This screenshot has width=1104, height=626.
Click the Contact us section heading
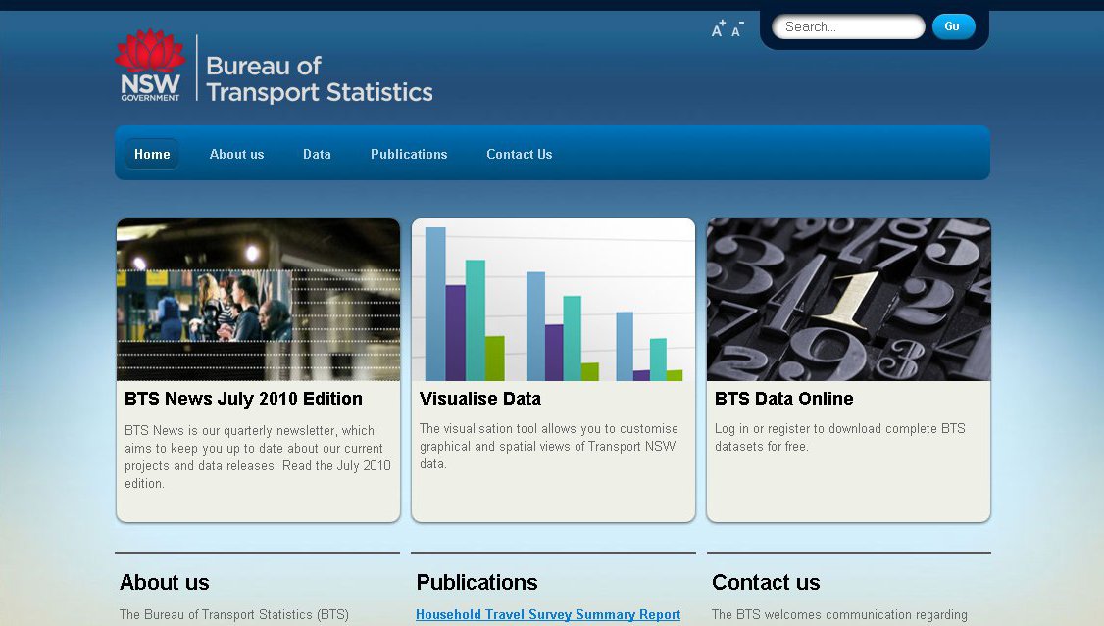(766, 583)
